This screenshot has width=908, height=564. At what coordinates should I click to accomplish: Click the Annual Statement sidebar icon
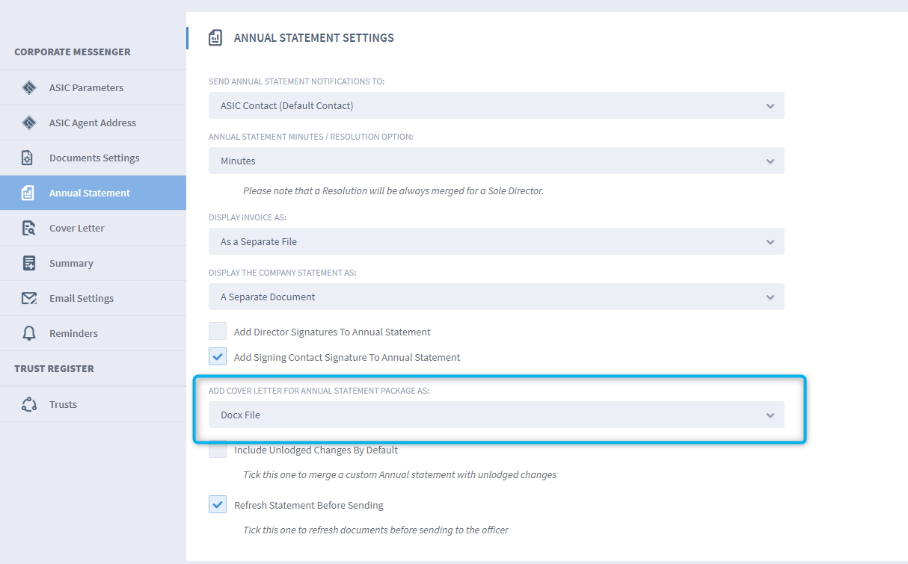[28, 193]
